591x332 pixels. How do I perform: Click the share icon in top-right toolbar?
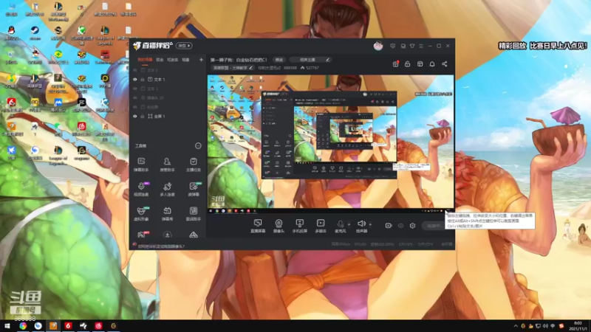[x=445, y=64]
